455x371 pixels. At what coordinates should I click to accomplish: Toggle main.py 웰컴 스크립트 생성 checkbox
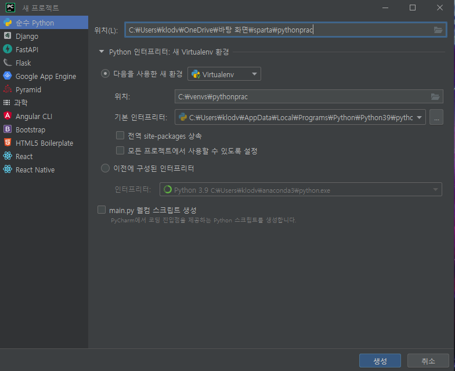click(101, 210)
